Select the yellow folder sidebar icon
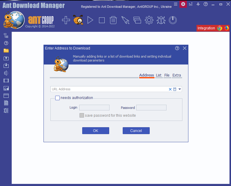The width and height of the screenshot is (231, 186). click(x=6, y=50)
